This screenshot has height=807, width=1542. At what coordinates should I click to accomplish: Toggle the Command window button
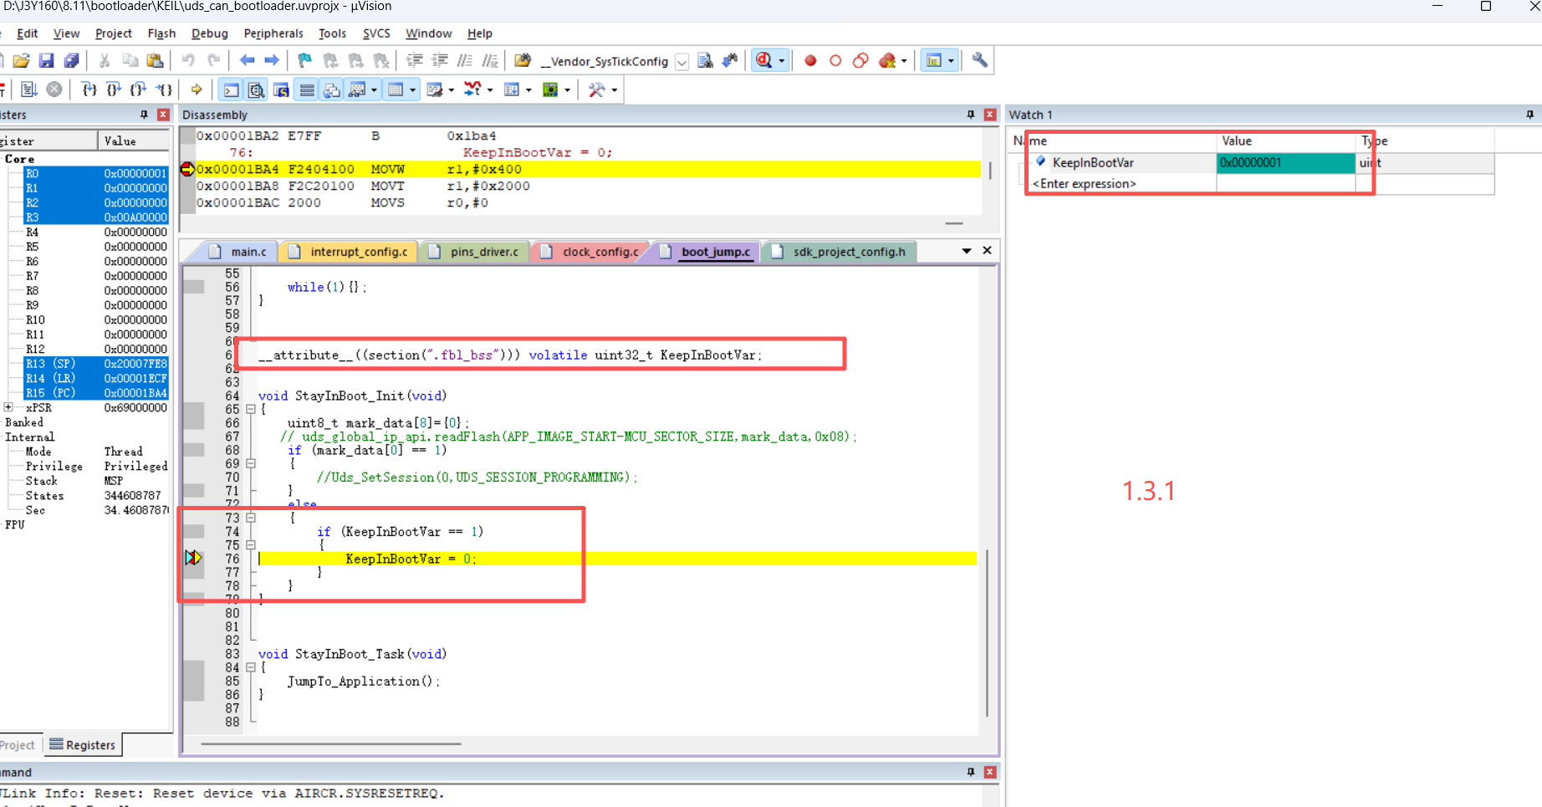[x=232, y=89]
